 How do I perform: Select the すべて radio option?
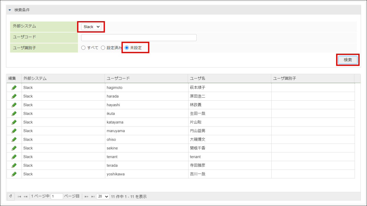pos(83,48)
